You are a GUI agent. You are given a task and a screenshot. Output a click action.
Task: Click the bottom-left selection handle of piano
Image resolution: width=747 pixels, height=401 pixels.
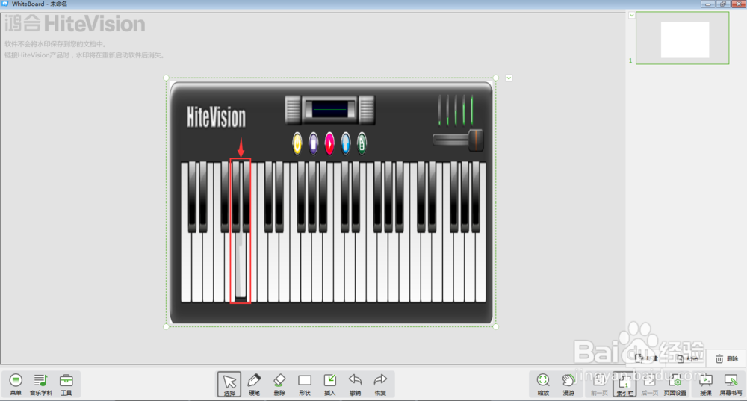(167, 326)
